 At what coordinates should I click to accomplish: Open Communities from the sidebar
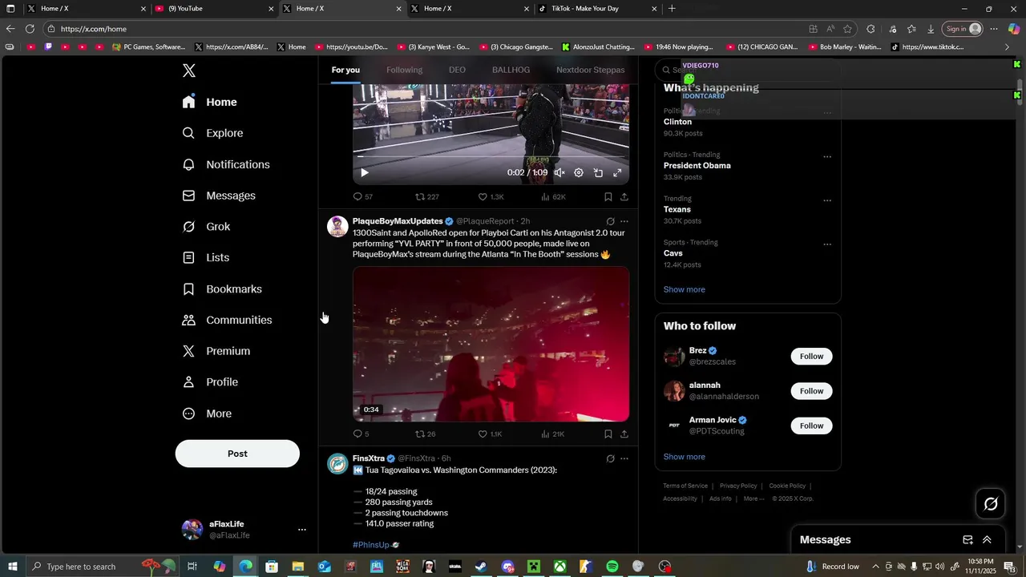point(227,320)
